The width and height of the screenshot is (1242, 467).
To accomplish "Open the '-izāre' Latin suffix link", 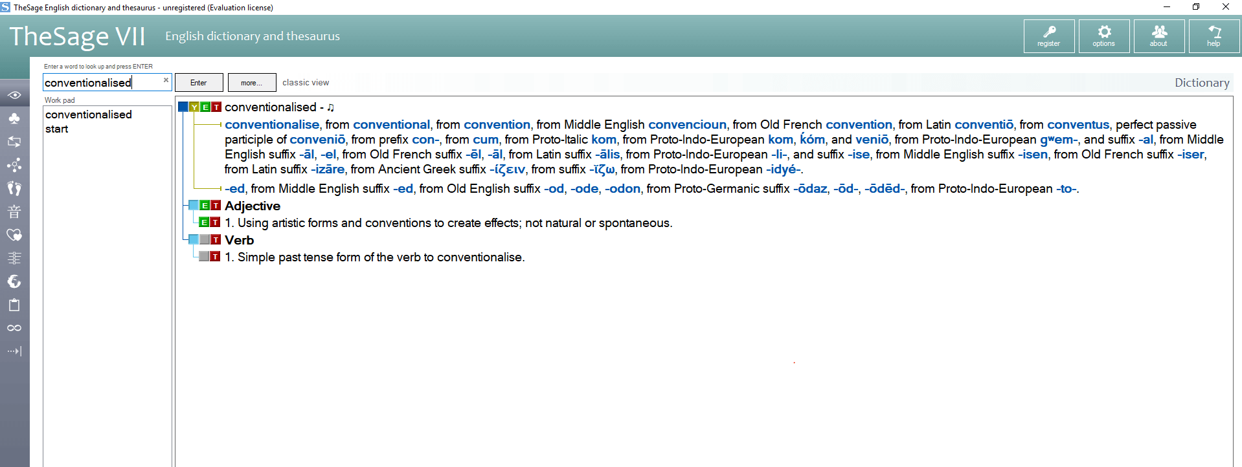I will [x=328, y=169].
